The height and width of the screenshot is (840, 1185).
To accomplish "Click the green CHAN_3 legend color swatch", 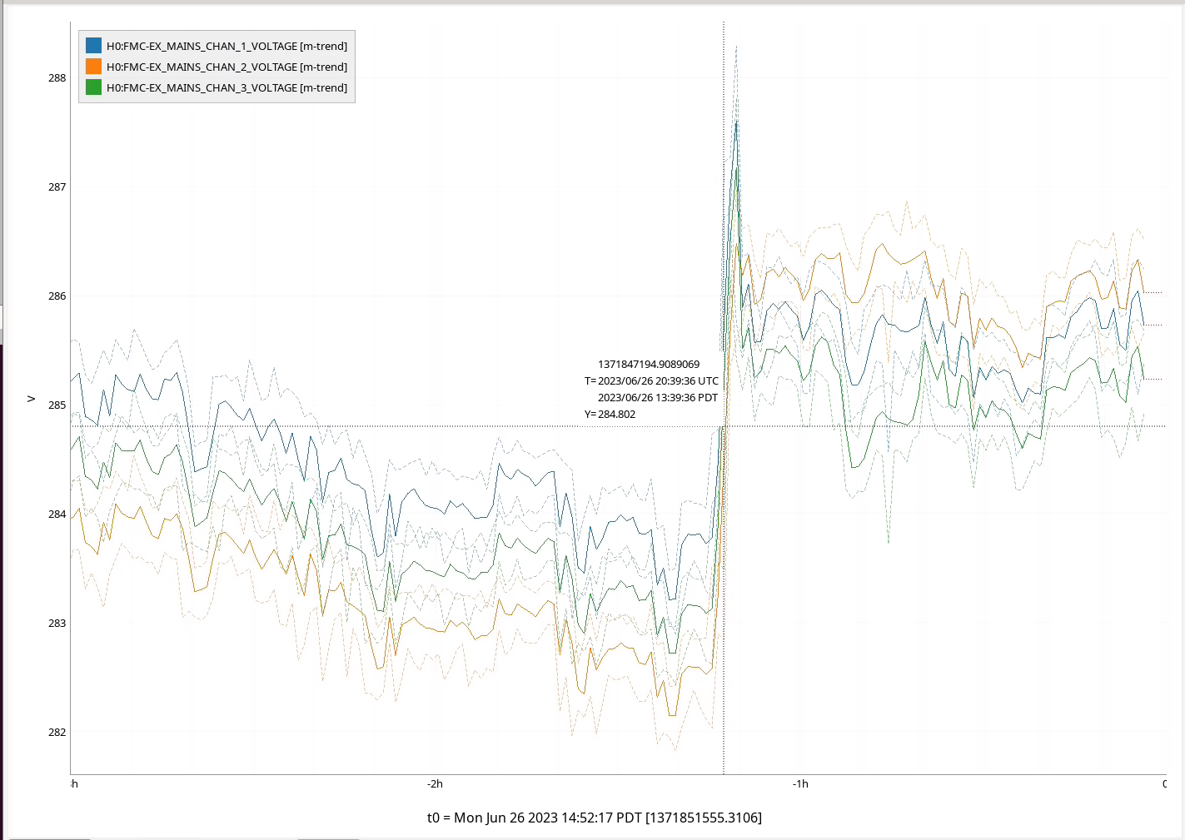I will coord(93,87).
